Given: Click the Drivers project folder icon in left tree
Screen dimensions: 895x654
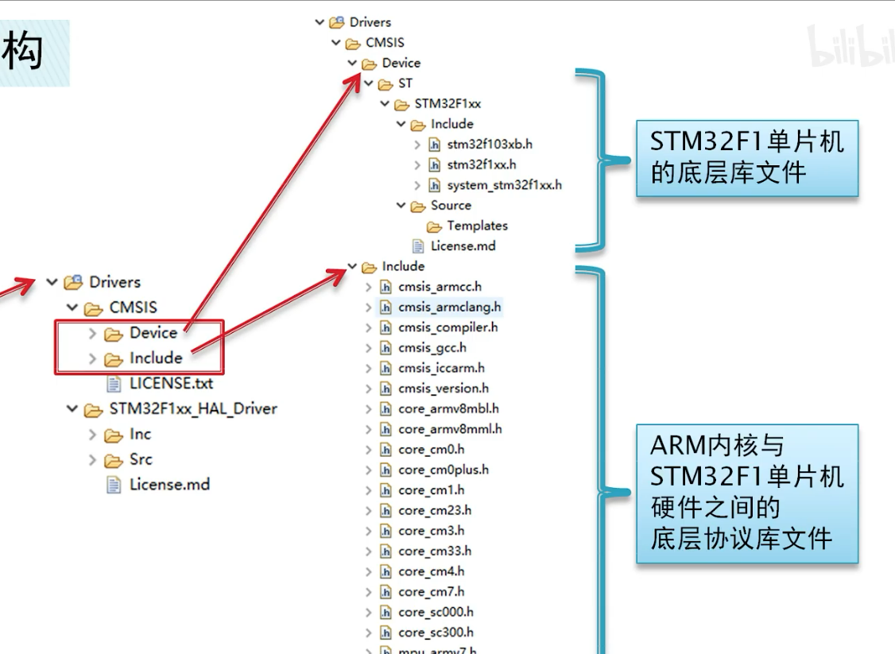Looking at the screenshot, I should coord(73,282).
